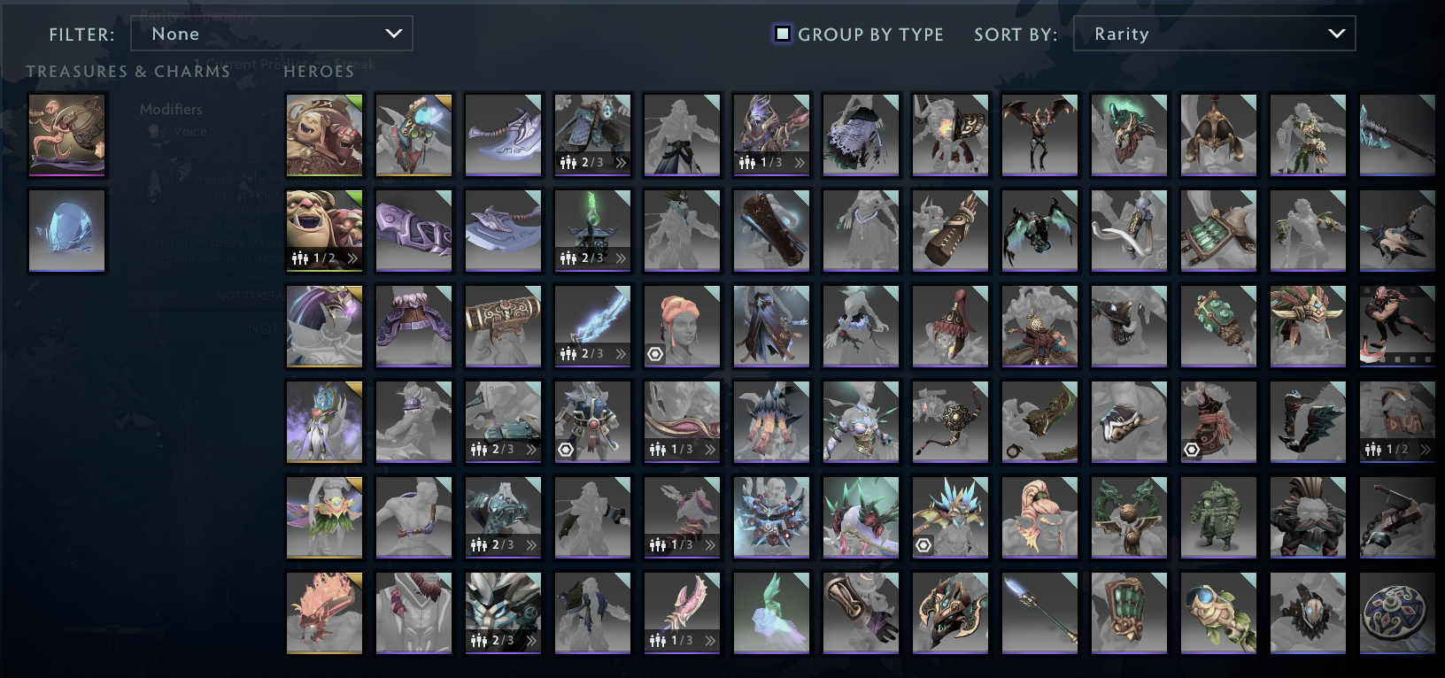Select the purple carved bracer item
The height and width of the screenshot is (678, 1445).
(413, 231)
